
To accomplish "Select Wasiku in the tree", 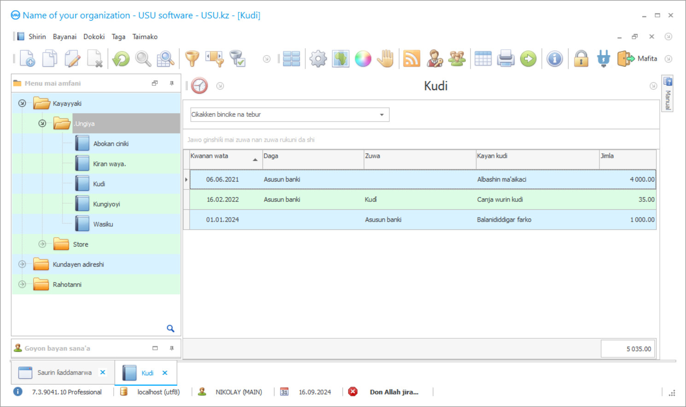I will click(x=103, y=224).
